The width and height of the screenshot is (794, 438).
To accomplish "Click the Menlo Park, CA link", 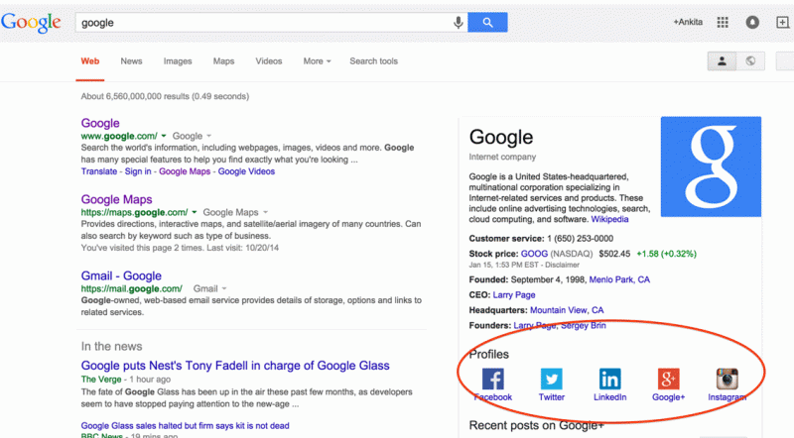I will coord(619,279).
